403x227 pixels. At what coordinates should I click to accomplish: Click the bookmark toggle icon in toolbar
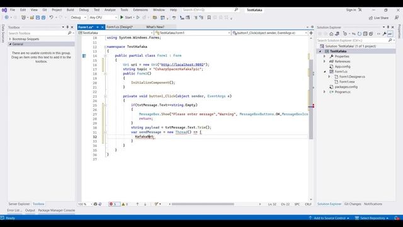pos(209,18)
